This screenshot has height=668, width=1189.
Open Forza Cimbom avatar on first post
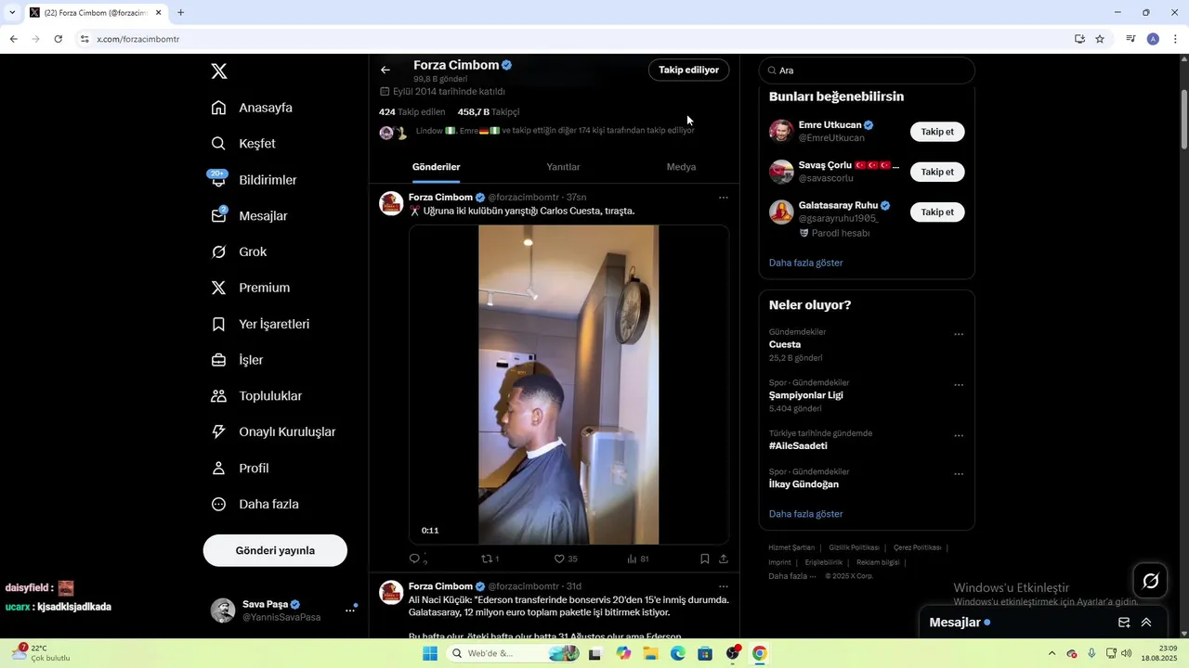click(391, 203)
